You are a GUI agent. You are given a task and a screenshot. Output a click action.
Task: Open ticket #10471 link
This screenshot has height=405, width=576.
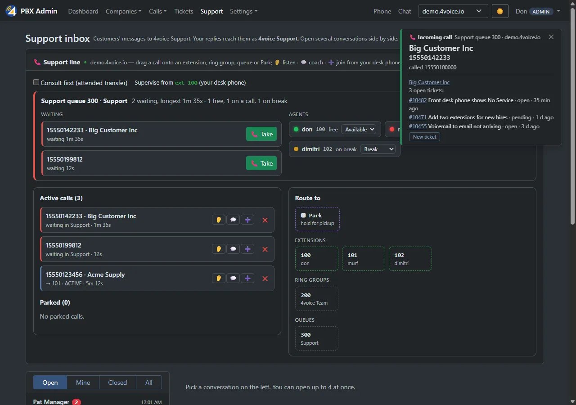418,117
